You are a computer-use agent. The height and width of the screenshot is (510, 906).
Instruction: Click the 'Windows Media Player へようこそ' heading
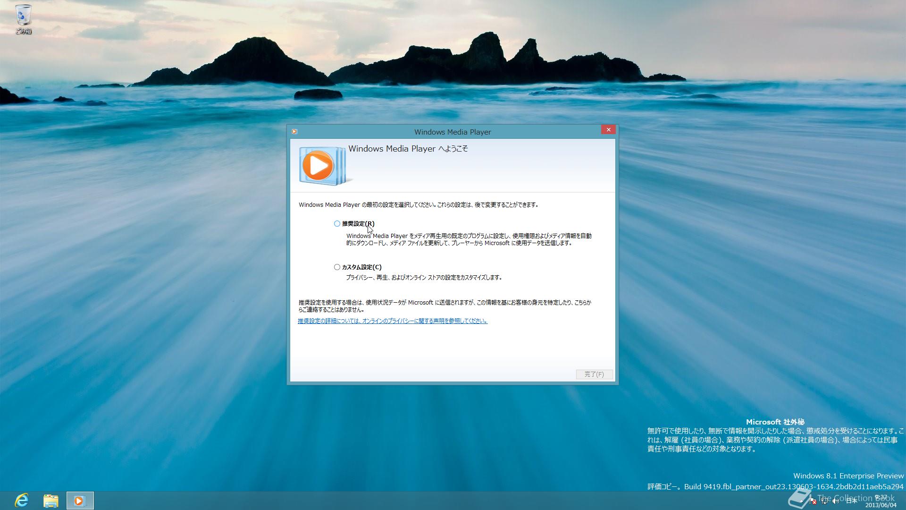coord(408,149)
